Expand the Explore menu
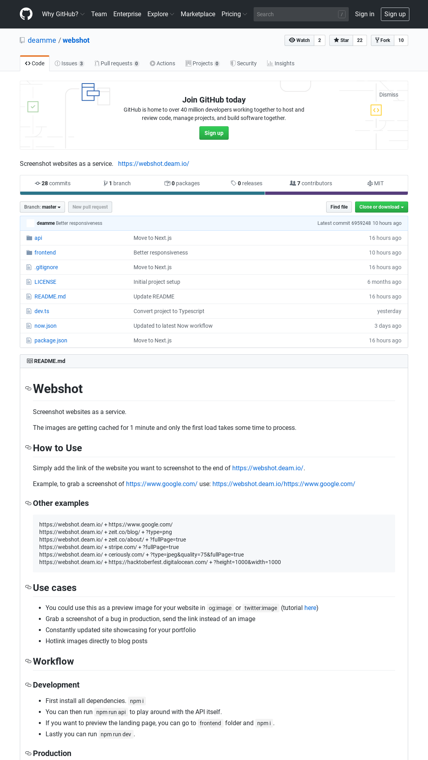The width and height of the screenshot is (428, 760). click(161, 14)
